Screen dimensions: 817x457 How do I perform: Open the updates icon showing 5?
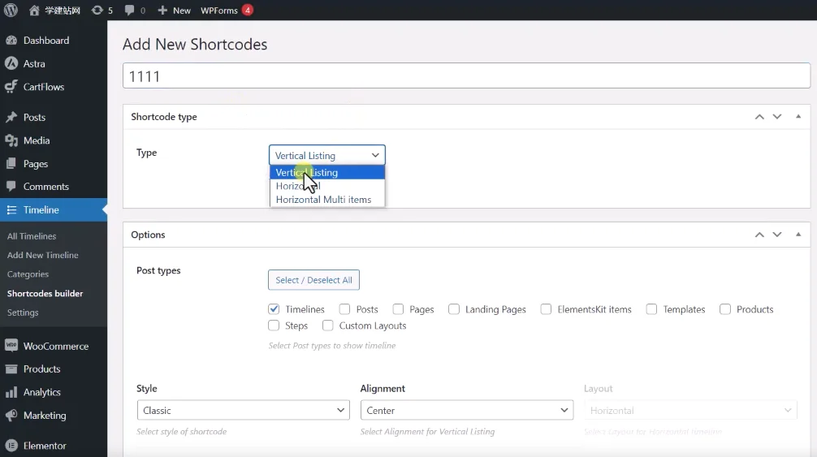[97, 11]
